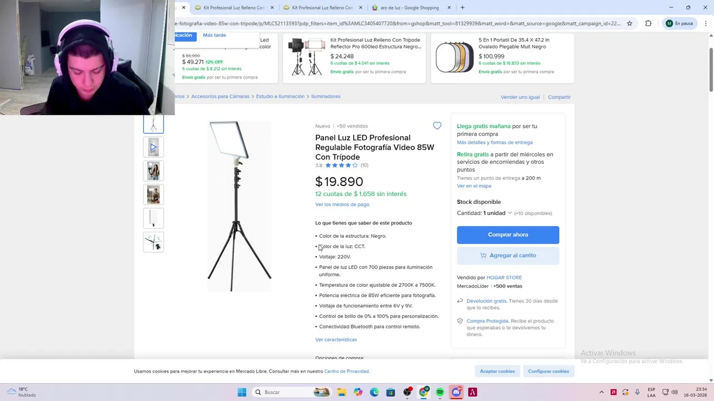Open the red 'A' app in taskbar
The height and width of the screenshot is (401, 714).
[472, 392]
